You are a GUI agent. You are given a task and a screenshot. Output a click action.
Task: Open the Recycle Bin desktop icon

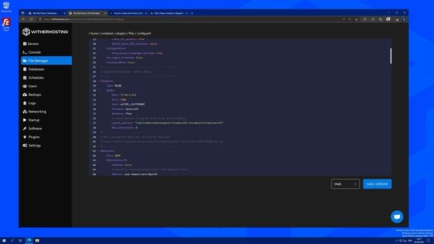click(6, 7)
